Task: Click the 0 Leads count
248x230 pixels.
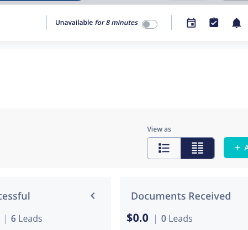Action: click(177, 218)
